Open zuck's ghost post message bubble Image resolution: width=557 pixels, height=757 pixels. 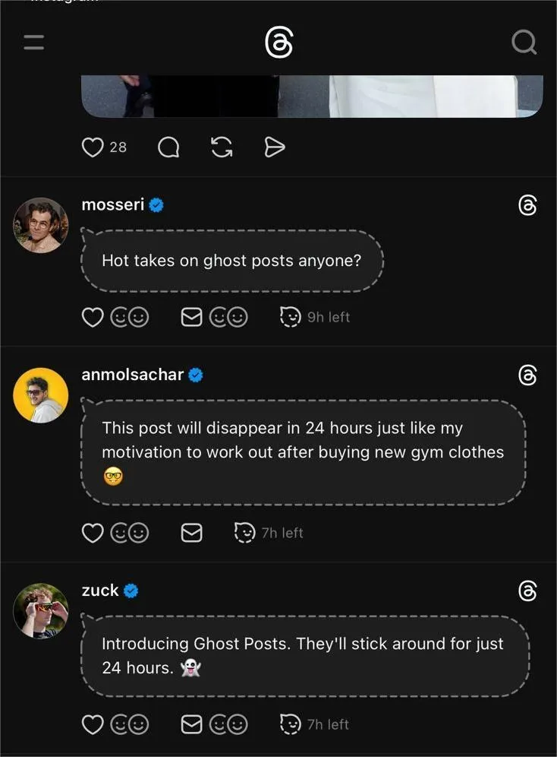(x=304, y=655)
